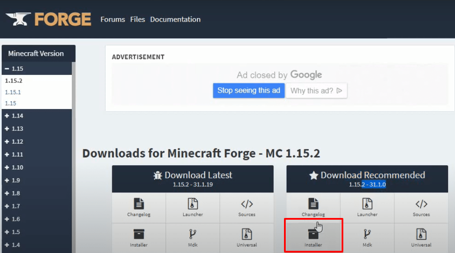Click the ADVERTISEMENT label
Image resolution: width=455 pixels, height=253 pixels.
tap(138, 57)
